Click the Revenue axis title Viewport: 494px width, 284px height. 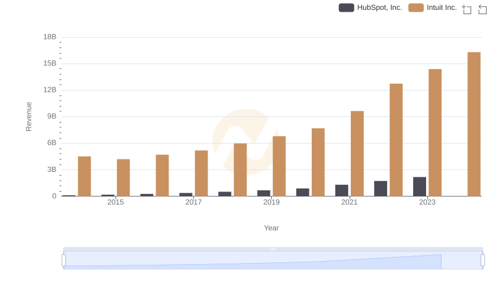28,116
